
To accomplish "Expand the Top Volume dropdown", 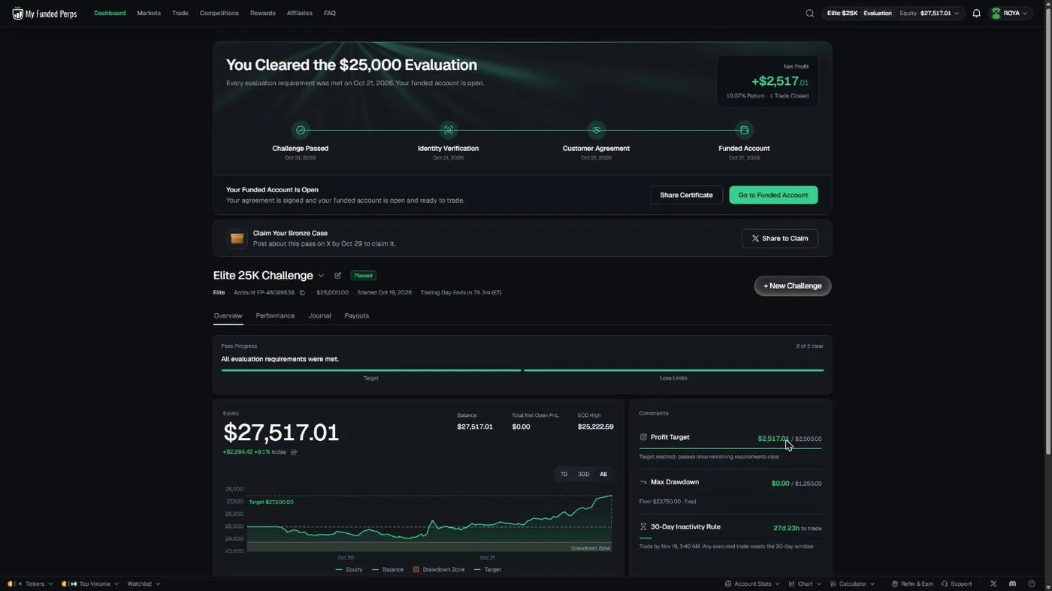I will click(89, 583).
